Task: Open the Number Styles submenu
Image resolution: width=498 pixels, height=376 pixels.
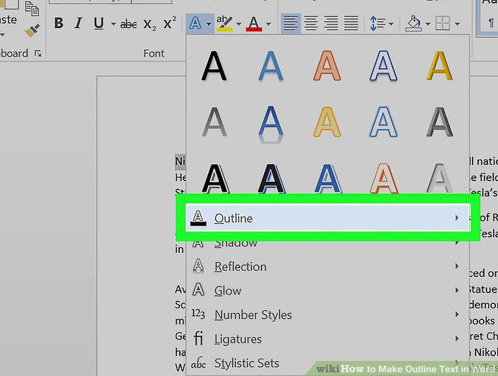Action: 328,314
